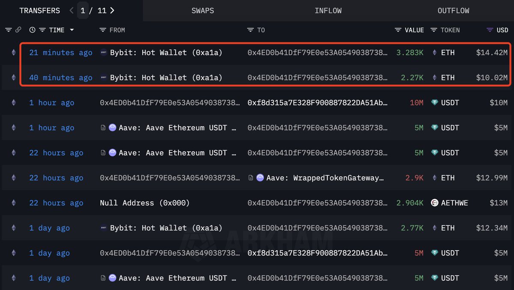
Task: Open the FROM column filter
Action: click(102, 30)
